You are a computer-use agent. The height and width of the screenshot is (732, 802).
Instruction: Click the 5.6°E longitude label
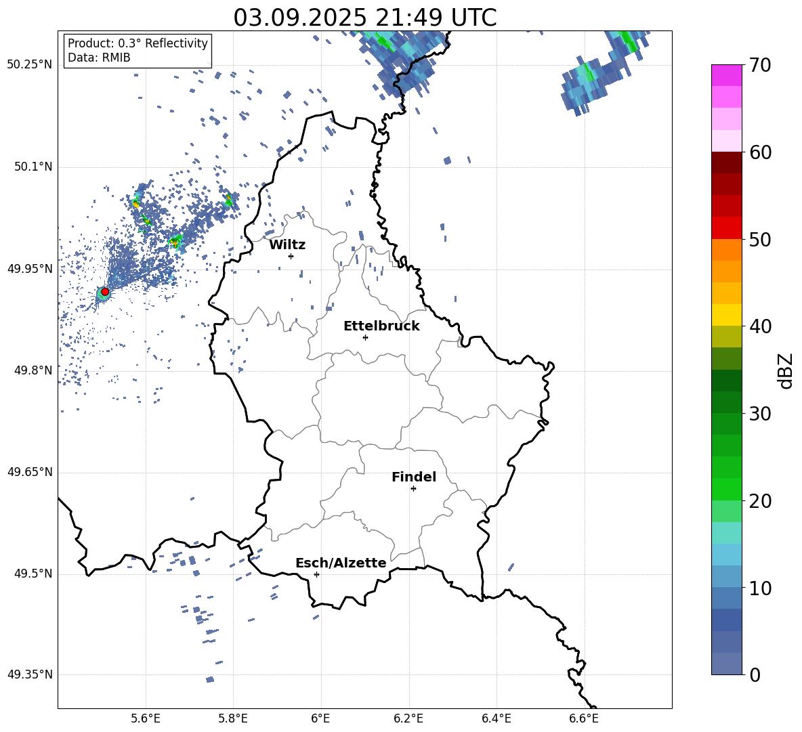(146, 719)
